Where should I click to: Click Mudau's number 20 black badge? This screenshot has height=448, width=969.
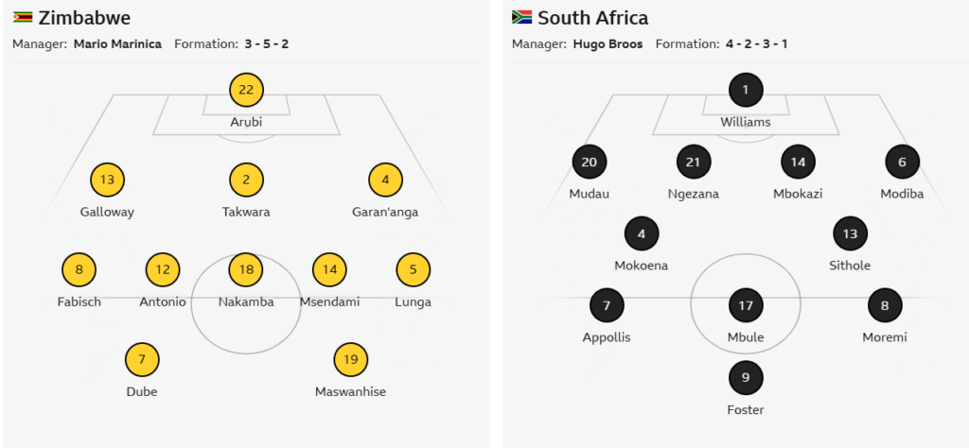coord(589,162)
